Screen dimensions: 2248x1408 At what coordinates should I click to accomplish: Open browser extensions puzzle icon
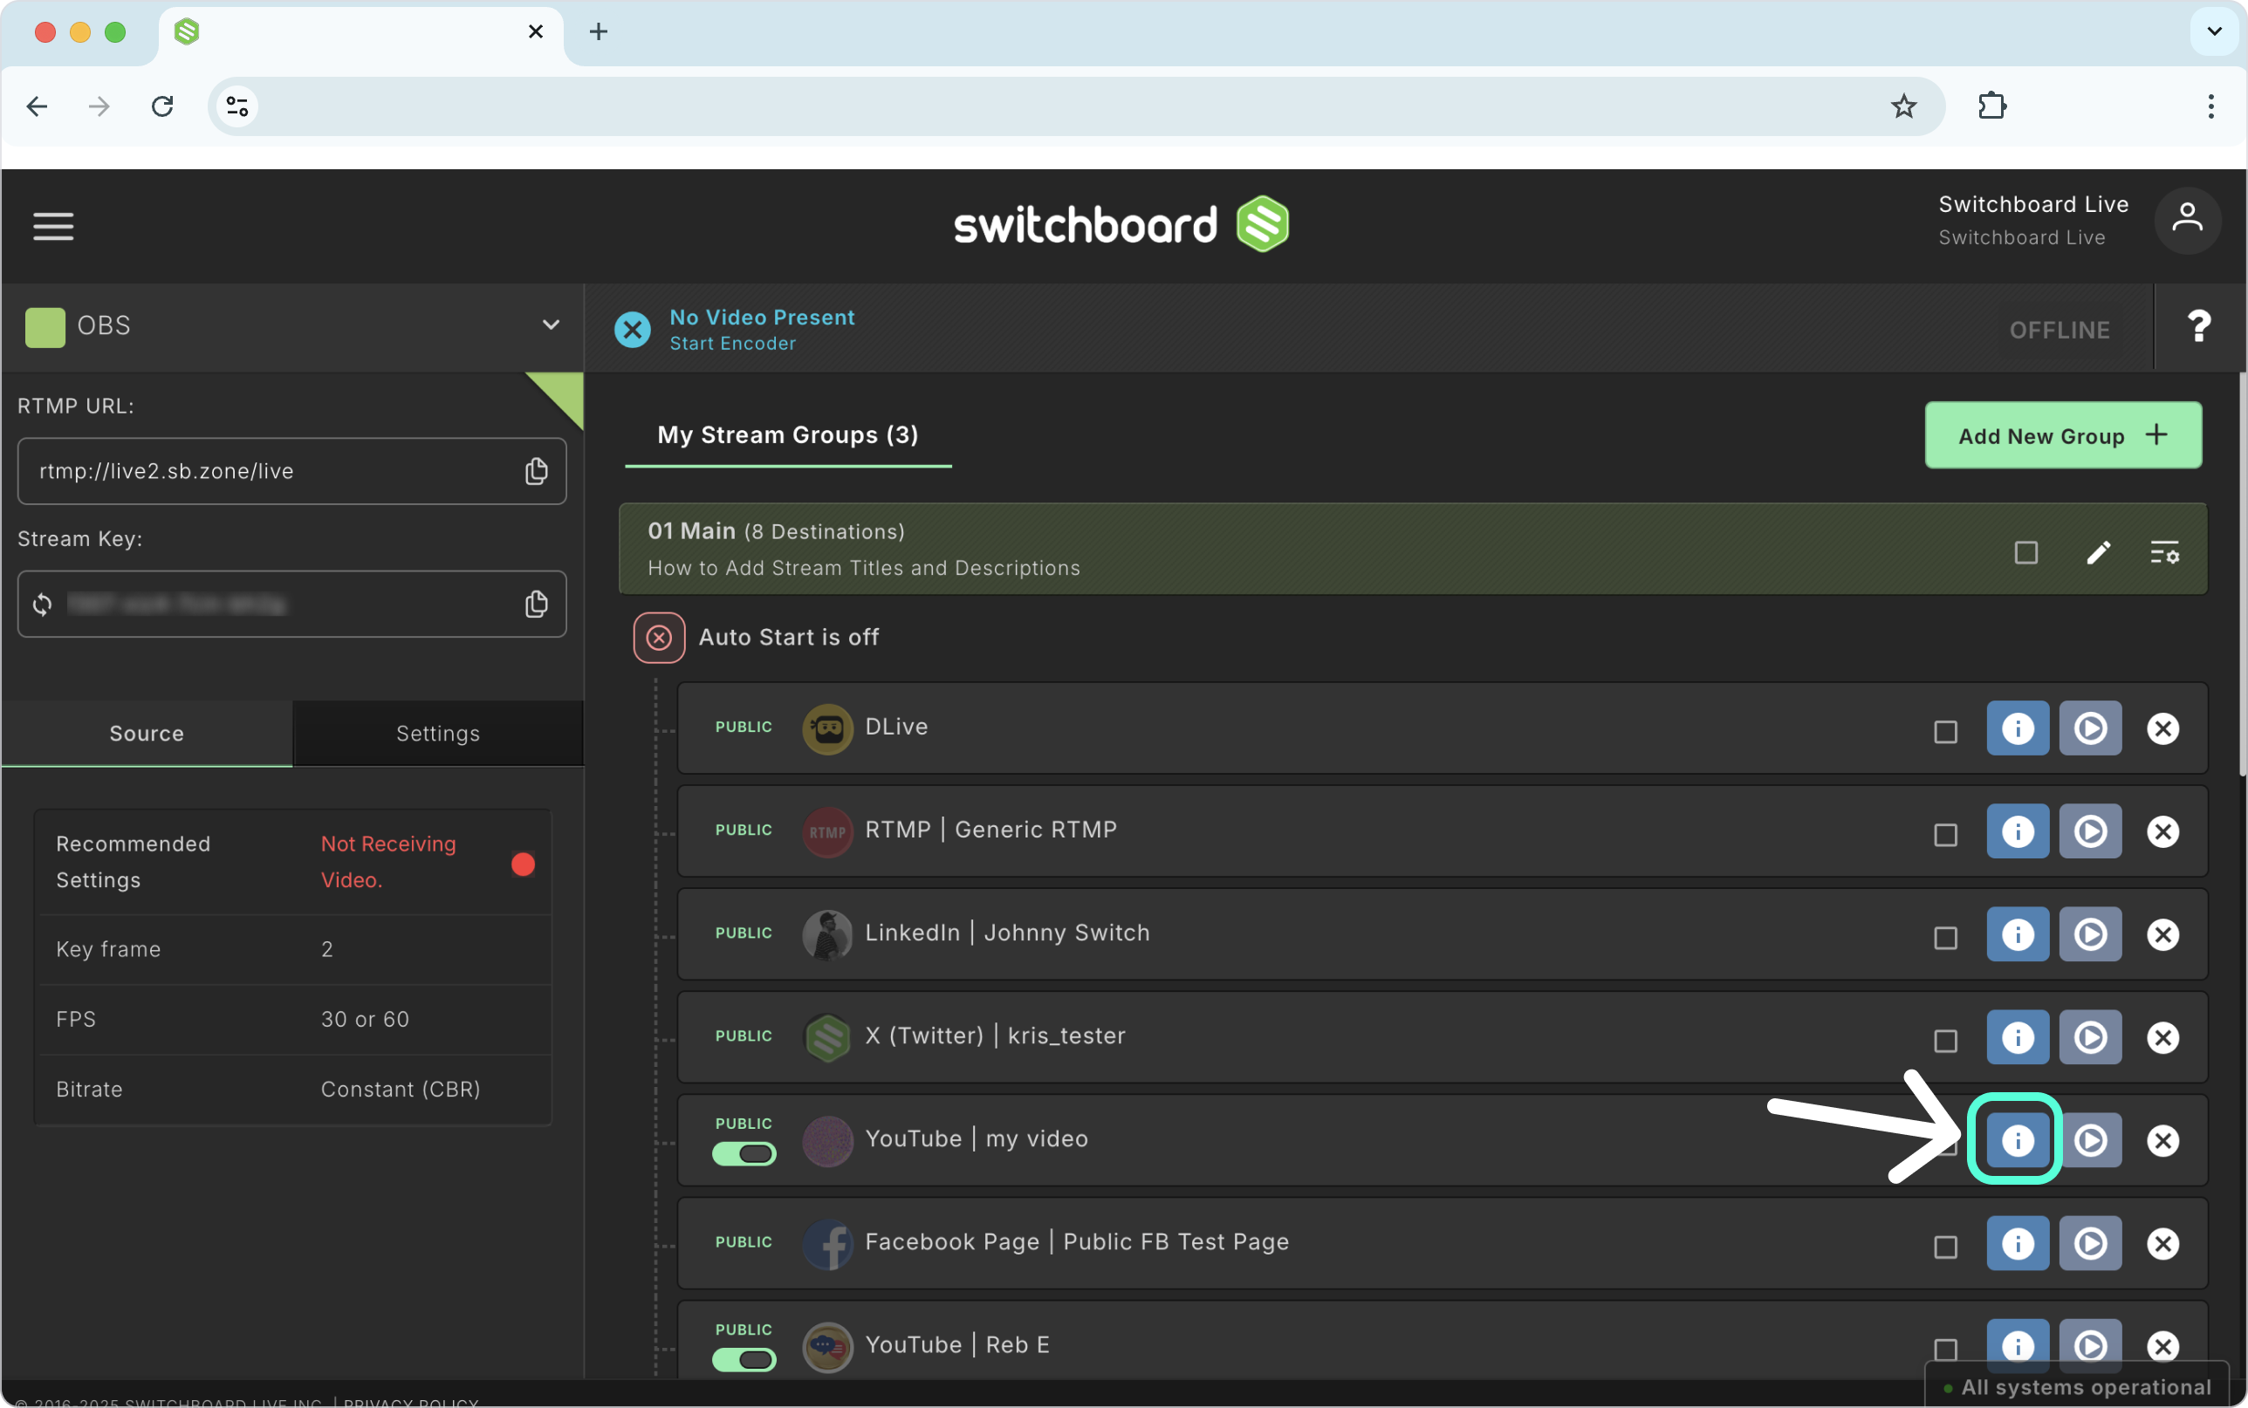pyautogui.click(x=1992, y=106)
